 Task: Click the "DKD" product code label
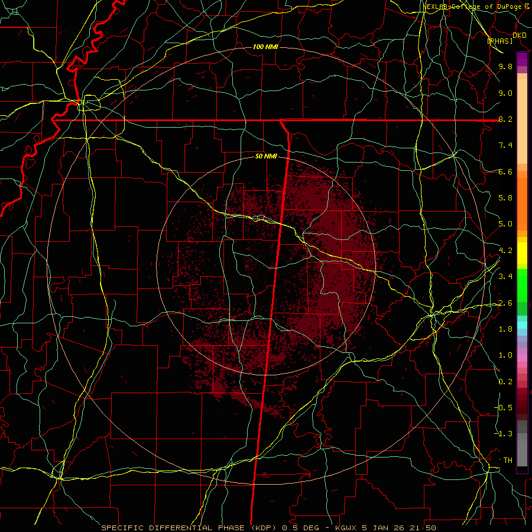point(520,35)
